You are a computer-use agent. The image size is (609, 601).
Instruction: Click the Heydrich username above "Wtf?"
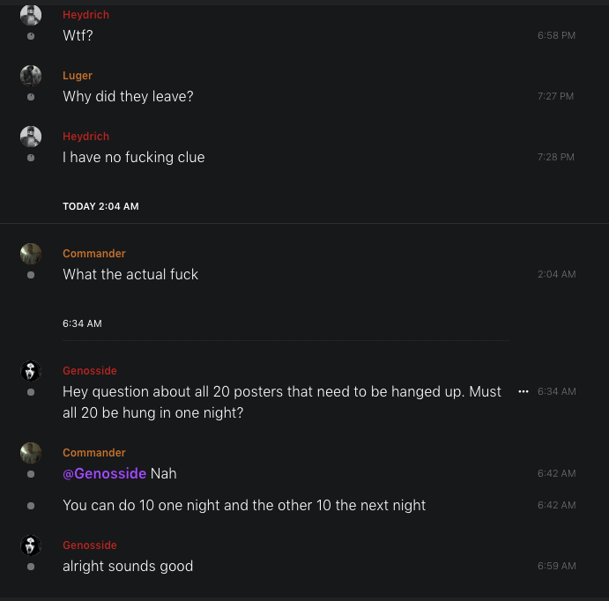click(x=85, y=15)
